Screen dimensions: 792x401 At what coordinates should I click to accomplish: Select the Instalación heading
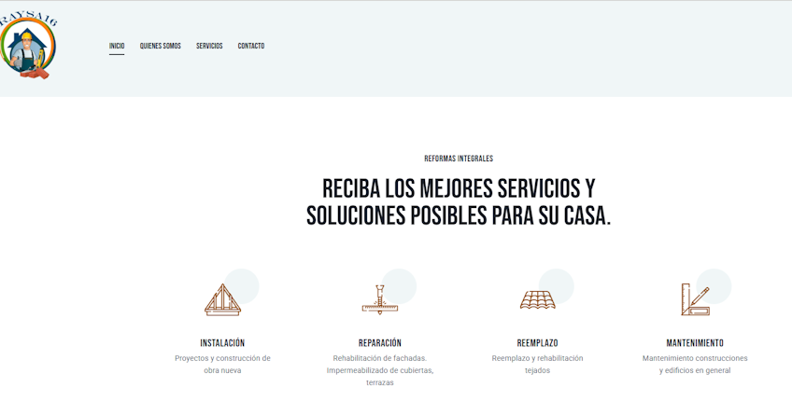(x=222, y=343)
